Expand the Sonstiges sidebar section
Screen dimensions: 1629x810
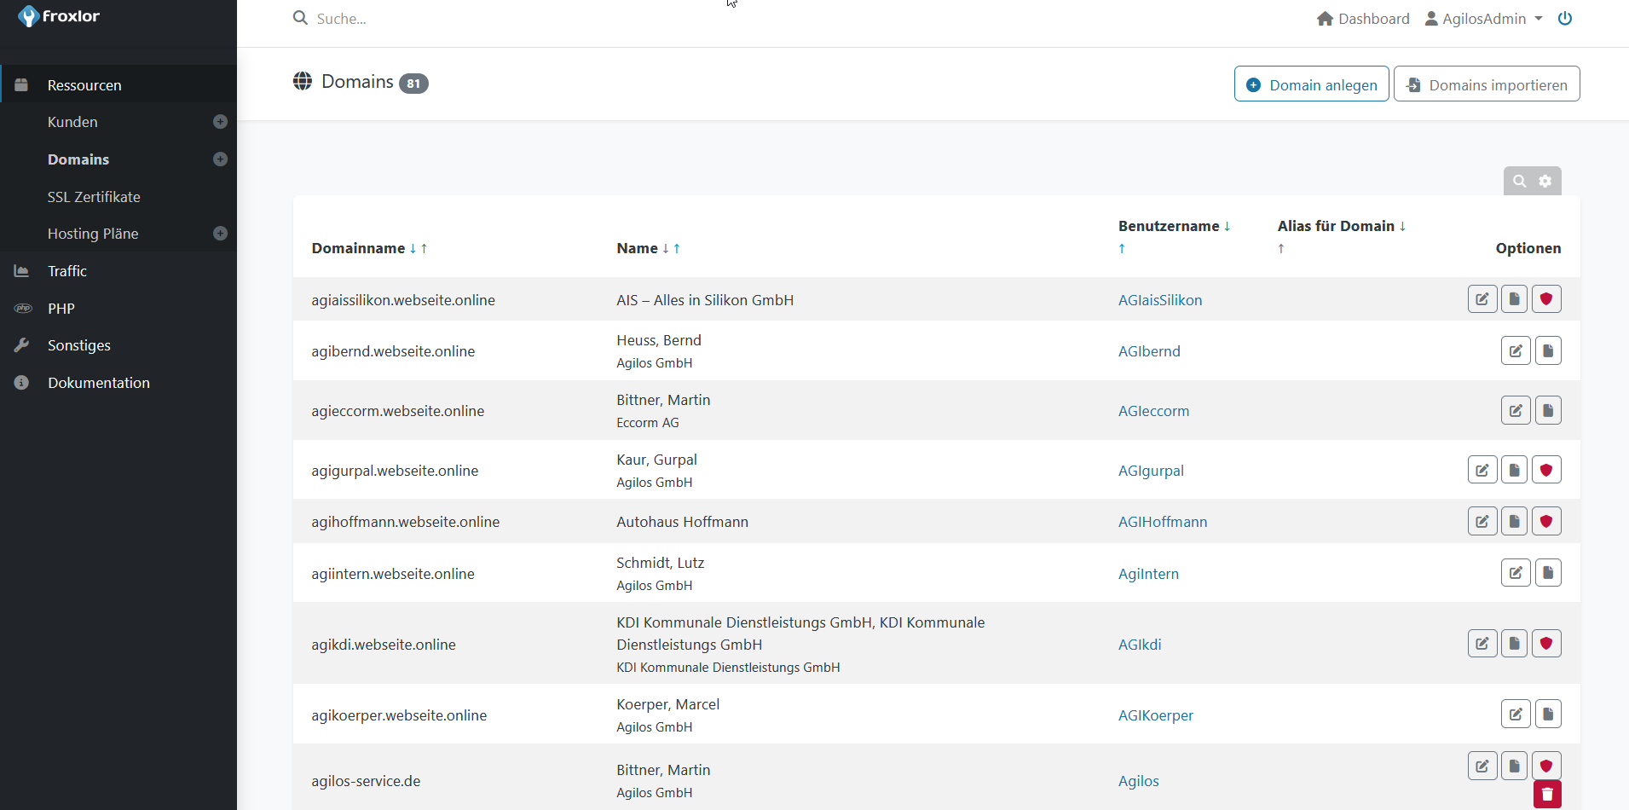click(118, 345)
